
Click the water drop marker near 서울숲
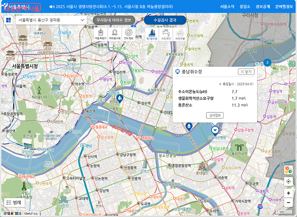tap(120, 98)
